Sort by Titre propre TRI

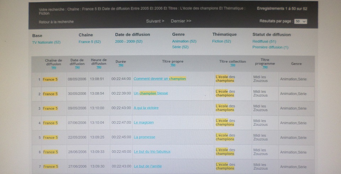click(173, 65)
